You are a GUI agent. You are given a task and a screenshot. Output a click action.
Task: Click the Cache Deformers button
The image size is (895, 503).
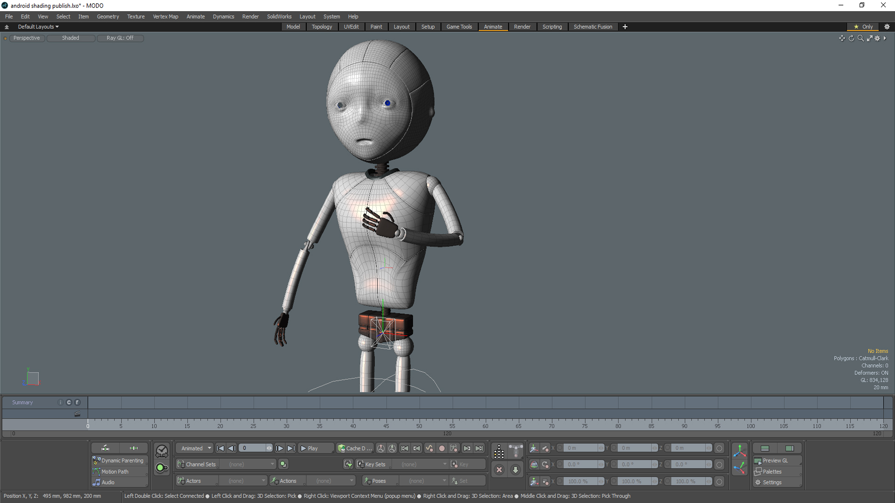355,449
